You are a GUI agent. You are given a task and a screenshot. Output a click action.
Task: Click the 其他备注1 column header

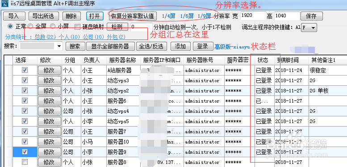click(328, 60)
